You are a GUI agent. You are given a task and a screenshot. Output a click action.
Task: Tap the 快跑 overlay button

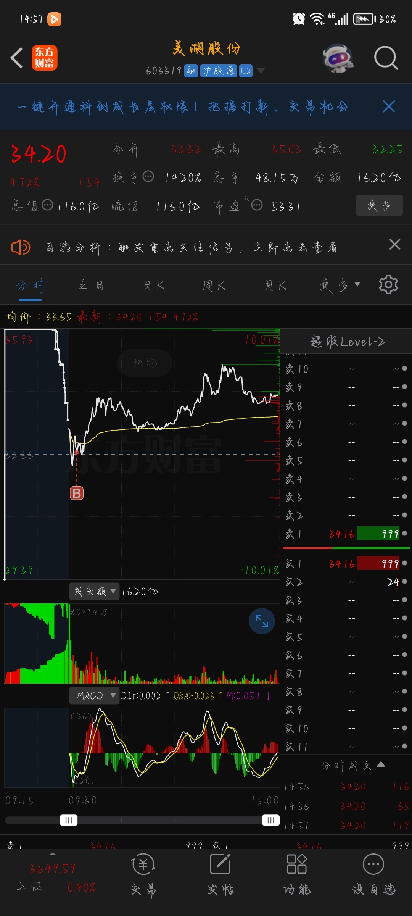coord(145,363)
